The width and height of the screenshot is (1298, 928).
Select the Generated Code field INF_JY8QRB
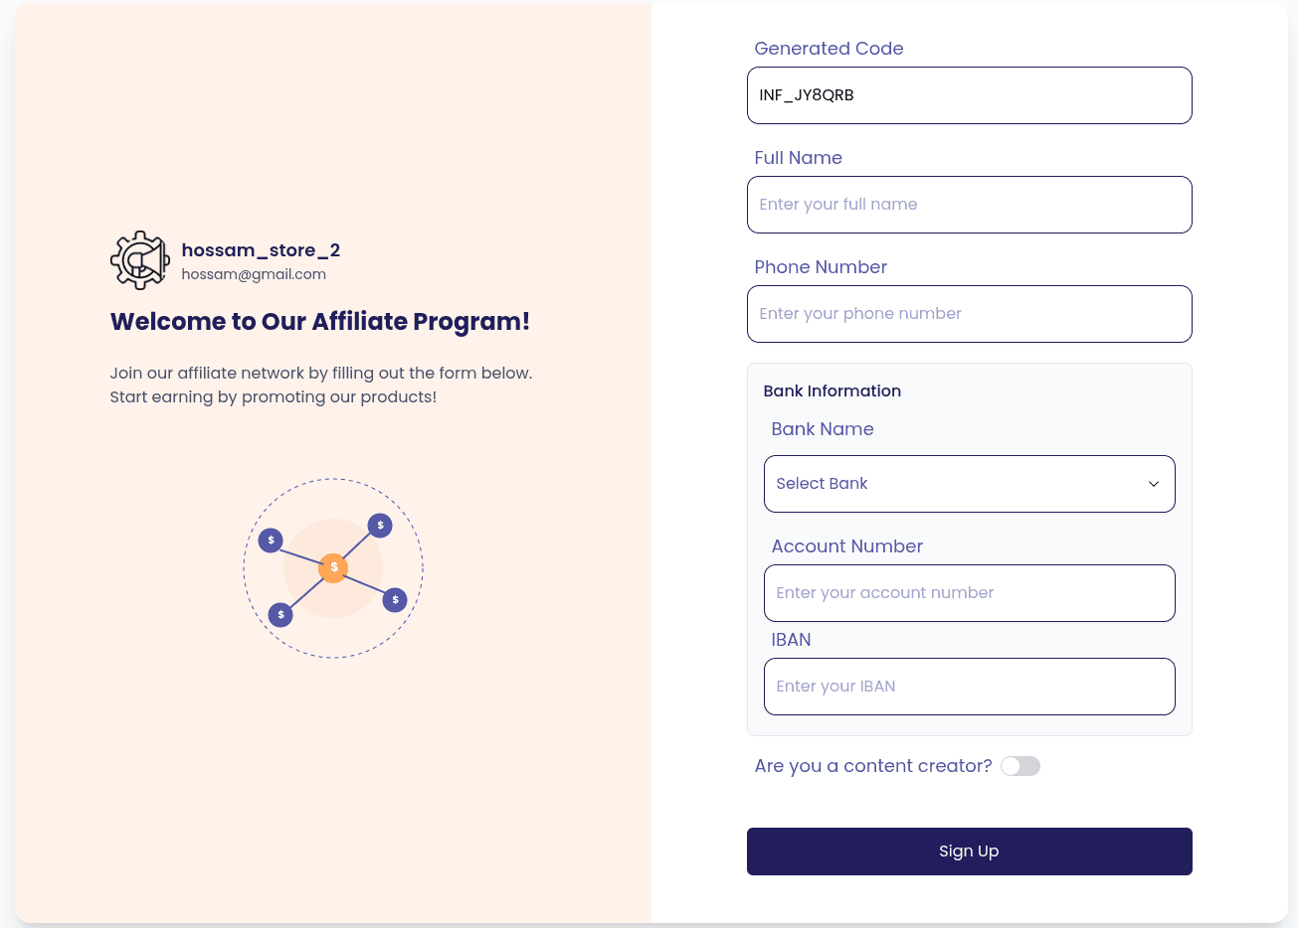coord(969,95)
